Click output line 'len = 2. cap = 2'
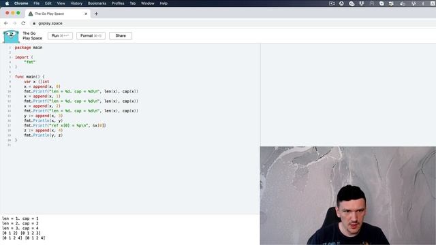436x245 pixels. coord(20,223)
